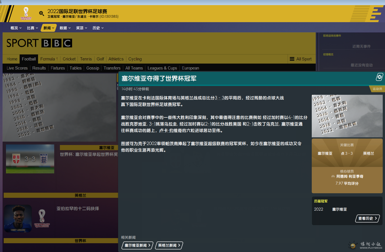Screen dimensions: 385x252
Task: Open the 新闻 dropdown menu
Action: coord(49,28)
